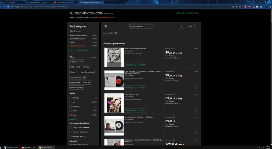
Task: Open Country subcategory
Action: [x=72, y=42]
